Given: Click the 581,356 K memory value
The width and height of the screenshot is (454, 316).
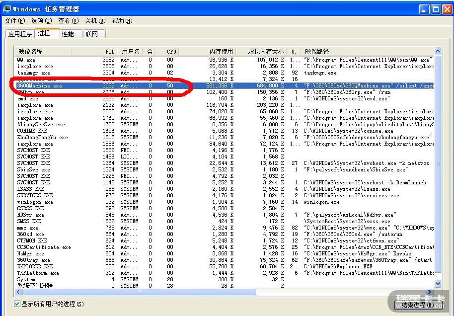Looking at the screenshot, I should click(220, 85).
